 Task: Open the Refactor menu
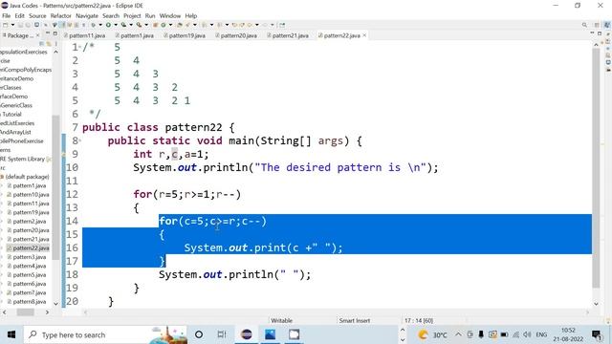[x=61, y=15]
